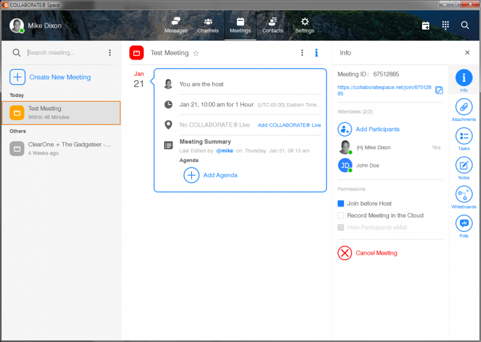Screen dimensions: 481x342
Task: Click Mike Dixon's profile avatar in header
Action: point(17,25)
